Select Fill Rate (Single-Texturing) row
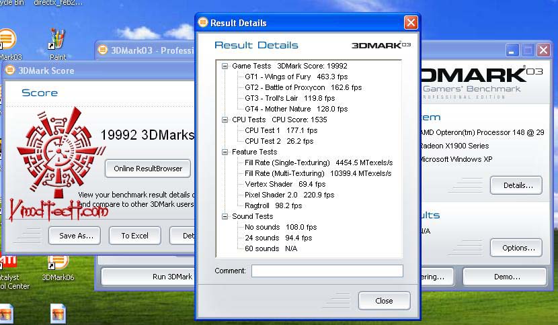The width and height of the screenshot is (558, 325). point(319,162)
